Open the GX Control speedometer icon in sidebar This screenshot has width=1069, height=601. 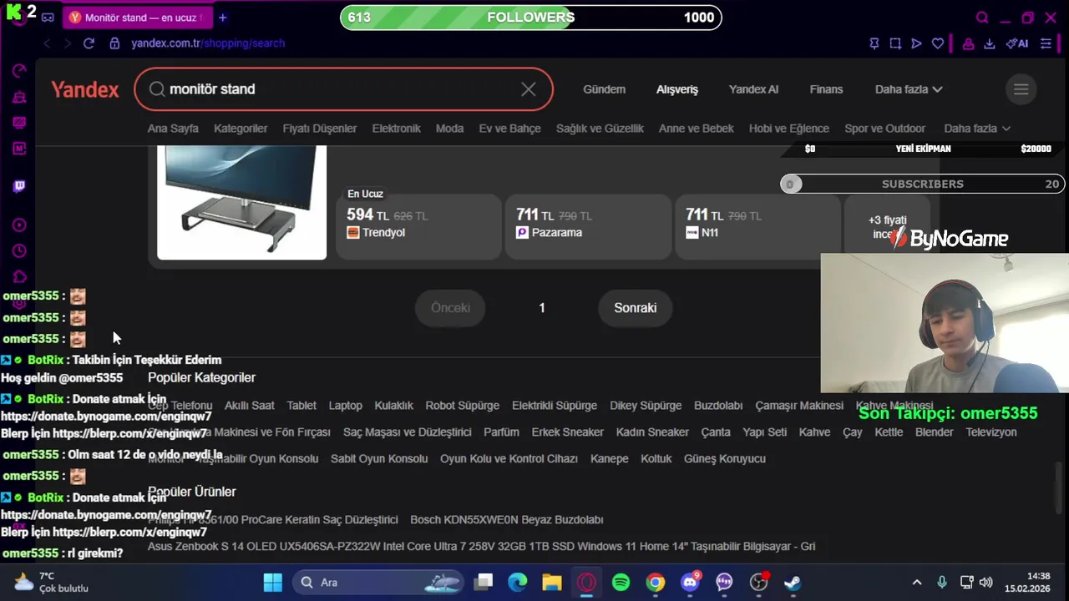(x=19, y=71)
